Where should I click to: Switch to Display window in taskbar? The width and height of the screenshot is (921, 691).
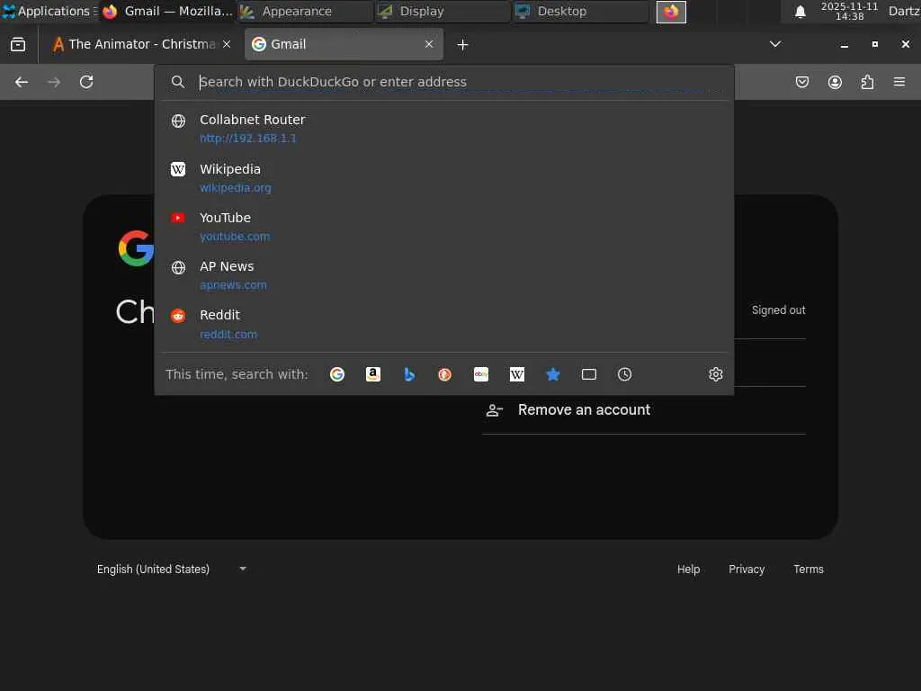pos(443,11)
